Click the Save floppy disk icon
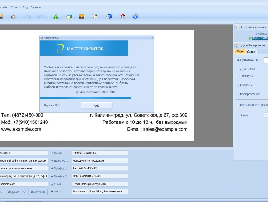268x202 pixels. 1,17
